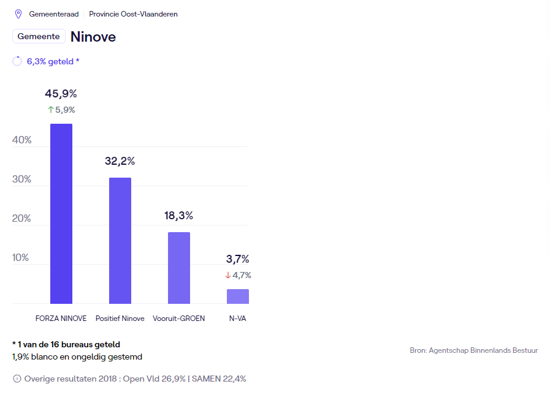Click the Ninove title heading
This screenshot has height=400, width=550.
coord(93,37)
